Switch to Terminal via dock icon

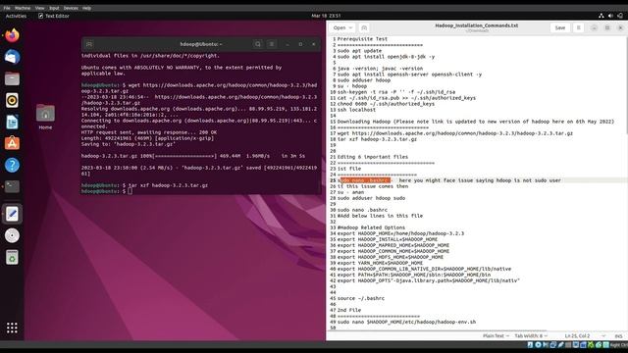12,186
